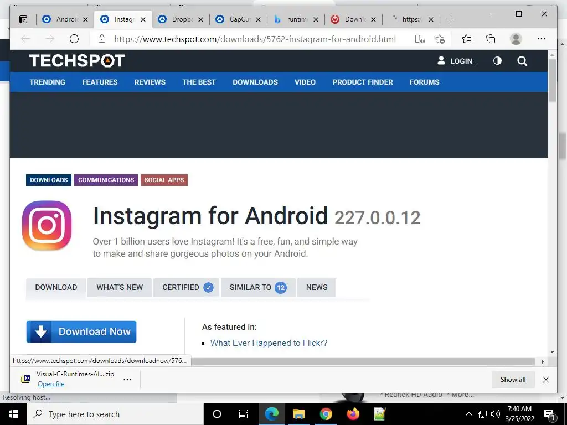Open the Favorites list icon
The width and height of the screenshot is (567, 425).
click(x=466, y=39)
